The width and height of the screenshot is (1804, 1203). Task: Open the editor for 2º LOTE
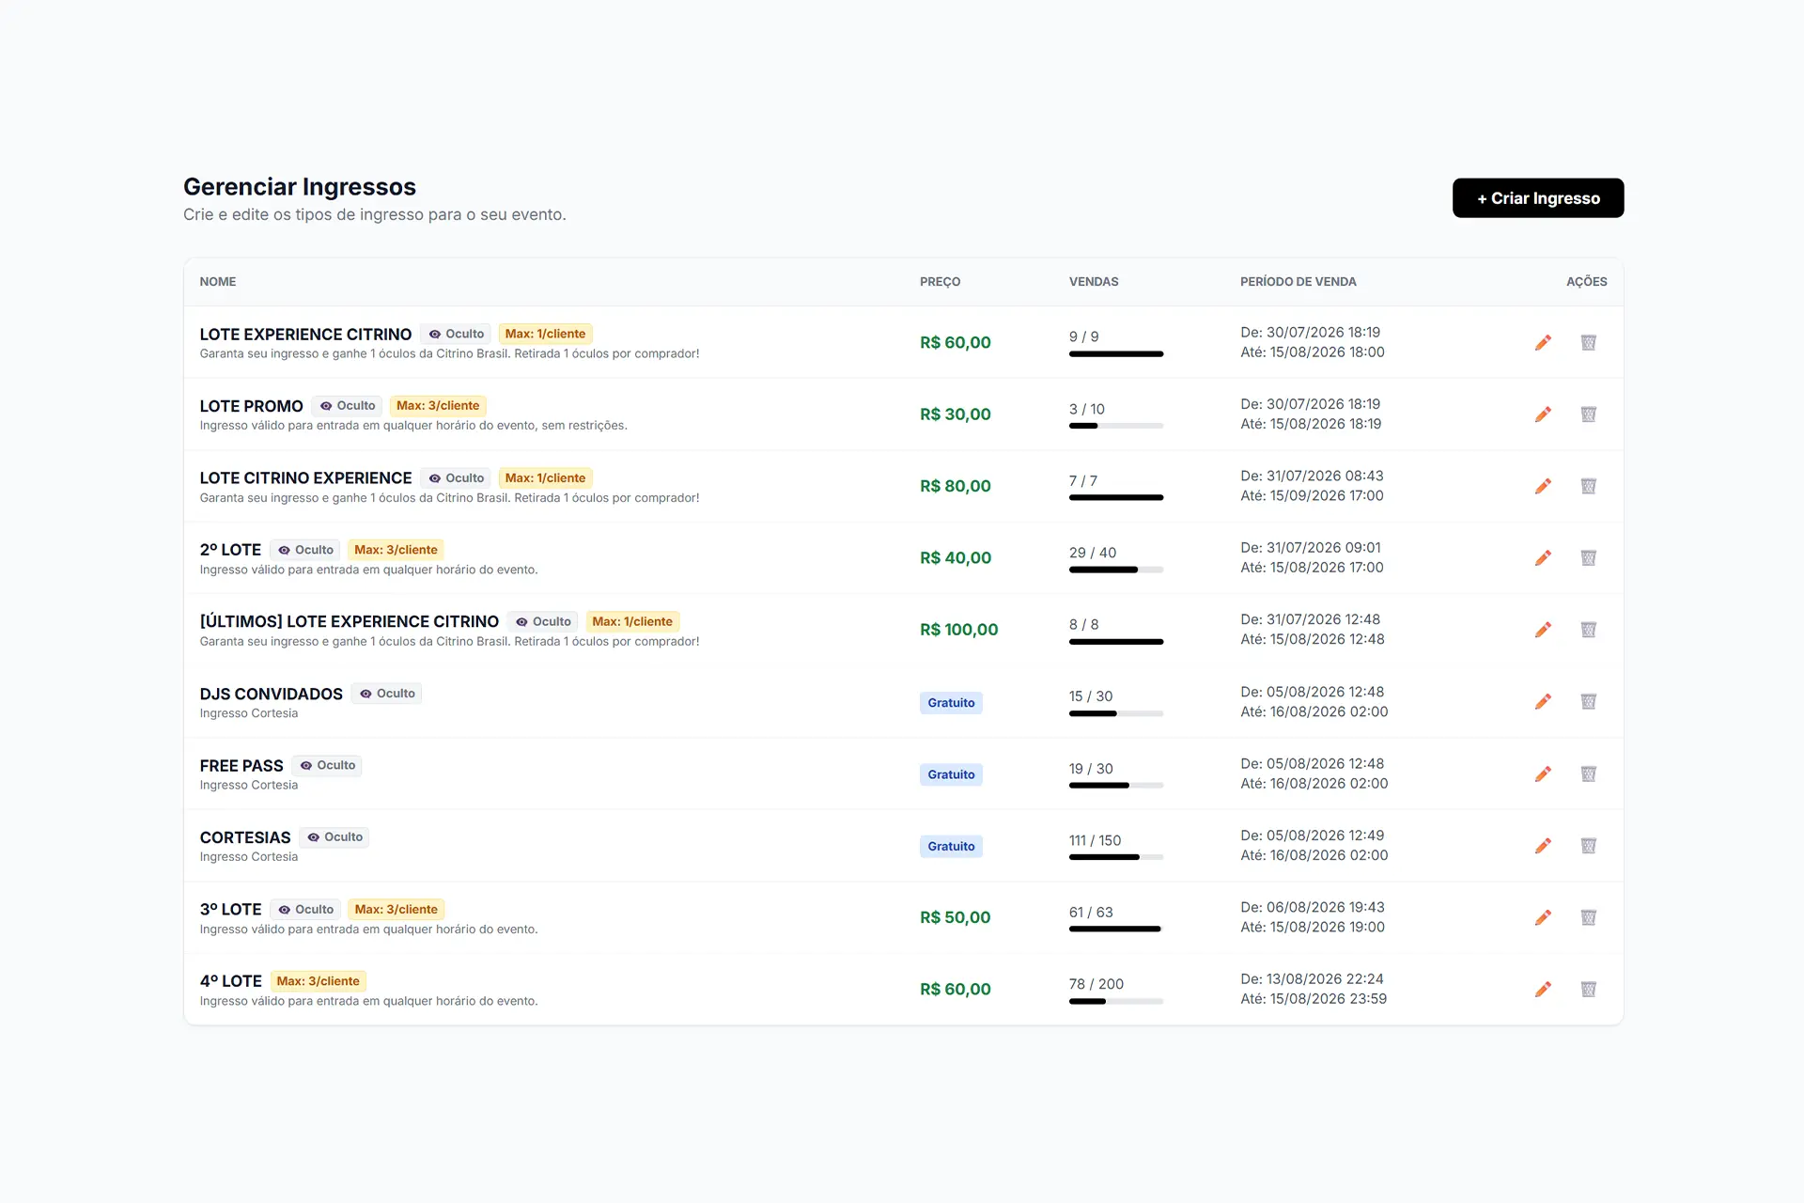click(1543, 558)
